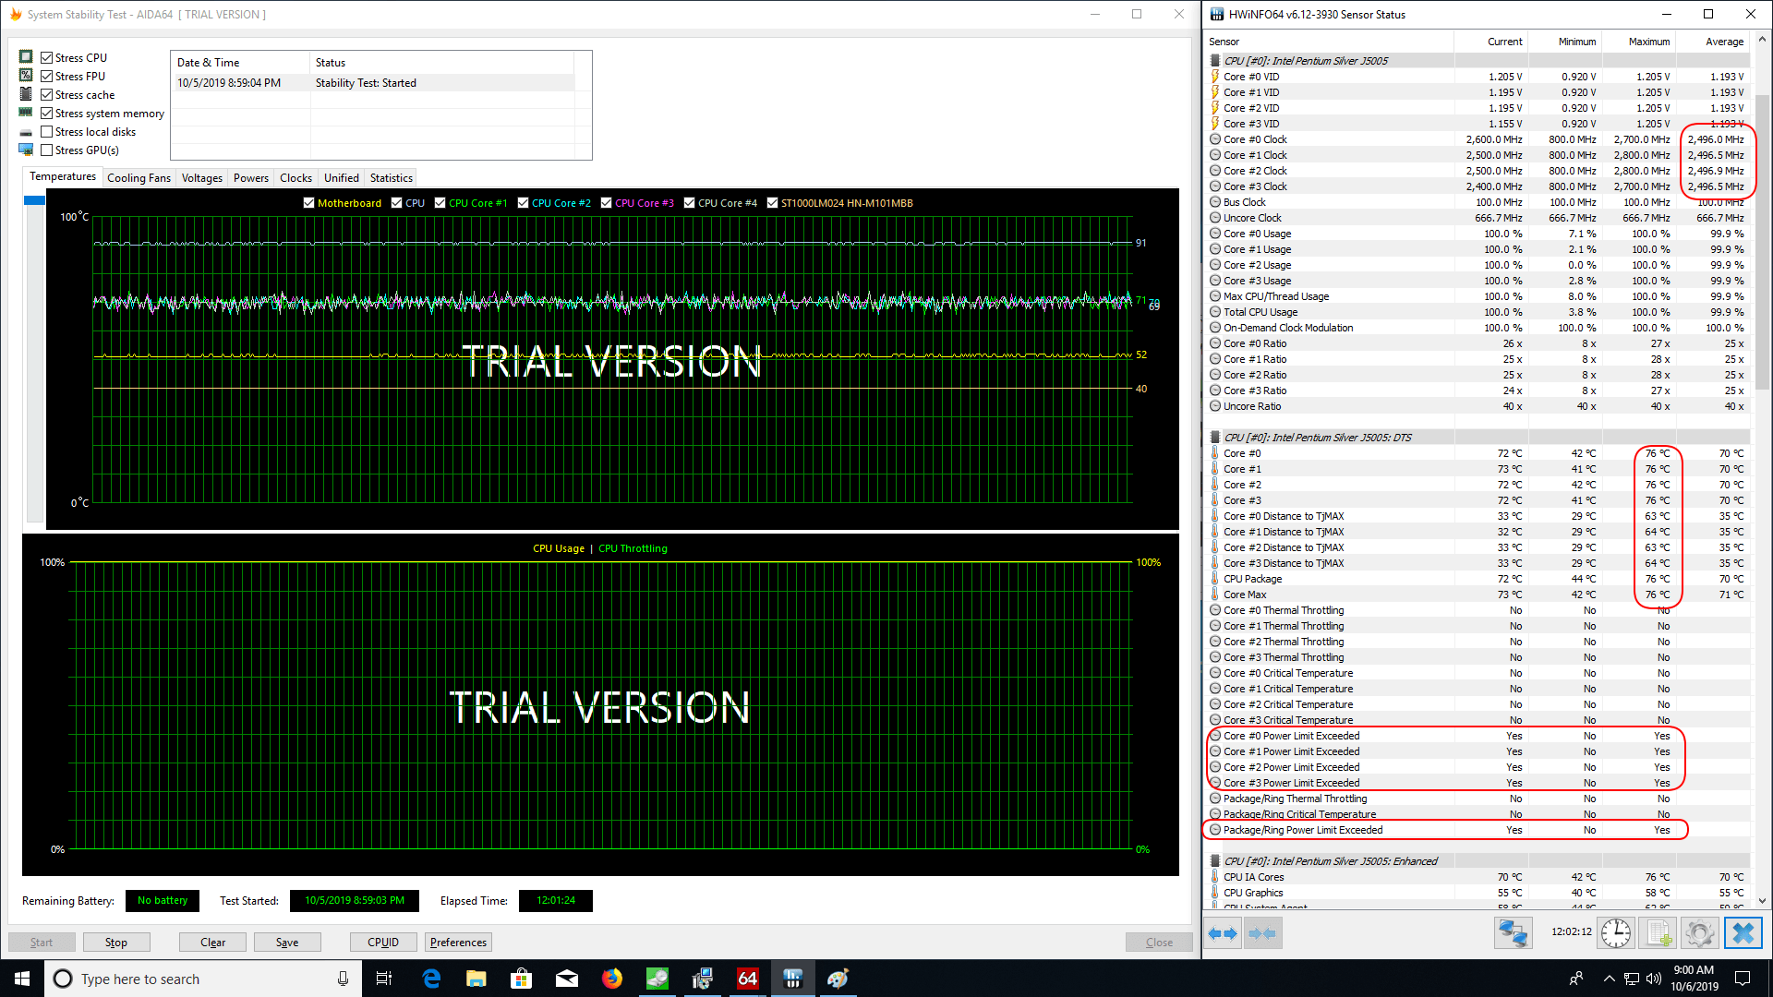1773x997 pixels.
Task: Click taskbar microphone search icon
Action: [x=343, y=979]
